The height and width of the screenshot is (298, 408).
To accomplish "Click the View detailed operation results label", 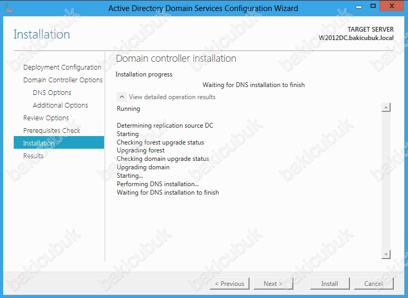I will (172, 97).
